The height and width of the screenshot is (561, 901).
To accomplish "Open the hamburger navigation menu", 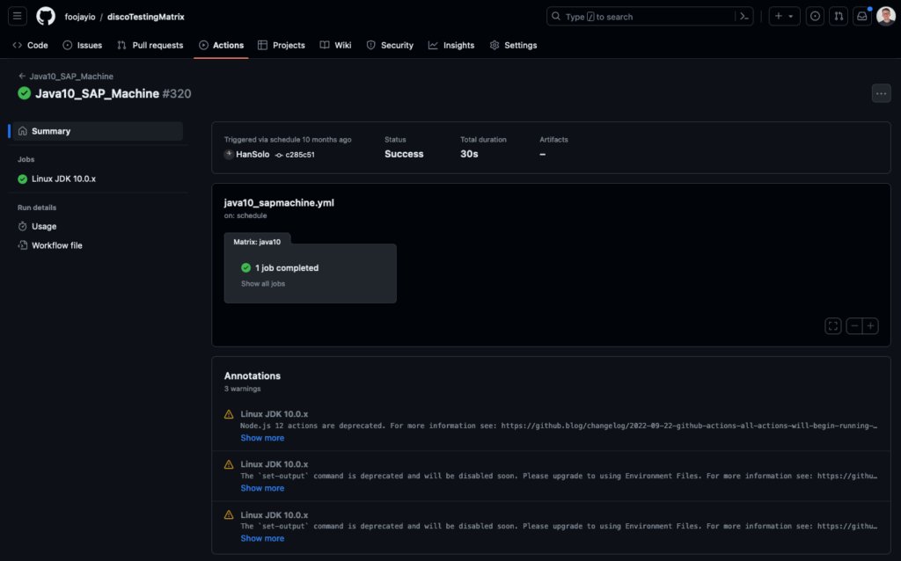I will point(18,16).
